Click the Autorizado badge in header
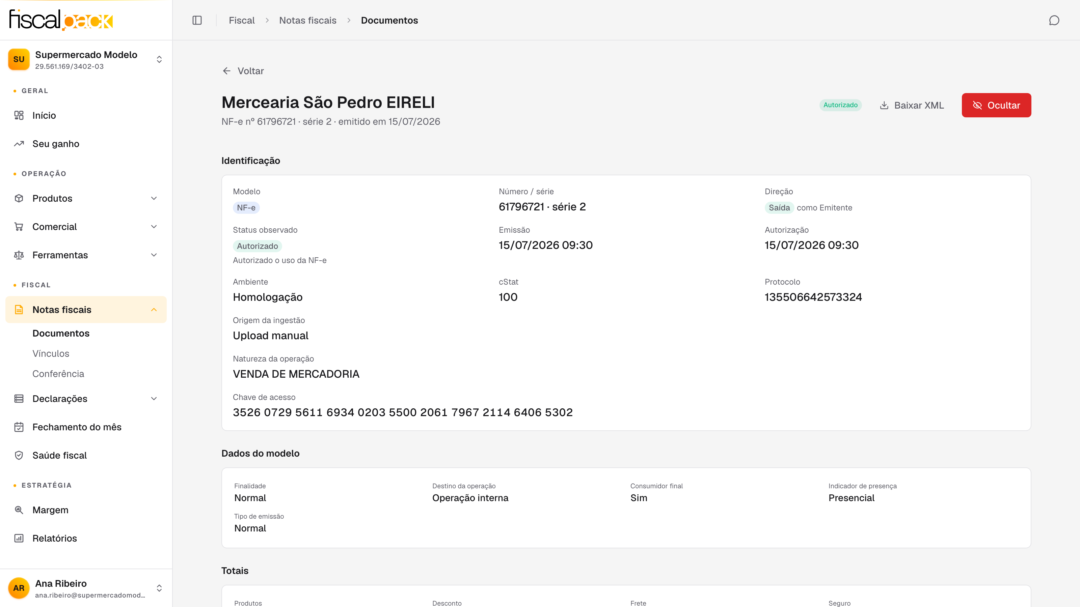Screen dimensions: 1080x607 click(x=840, y=105)
